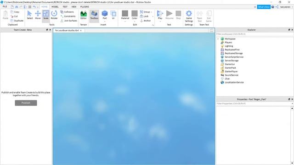Switch to the TEST ribbon tab
Image resolution: width=294 pixels, height=165 pixels.
pos(65,6)
